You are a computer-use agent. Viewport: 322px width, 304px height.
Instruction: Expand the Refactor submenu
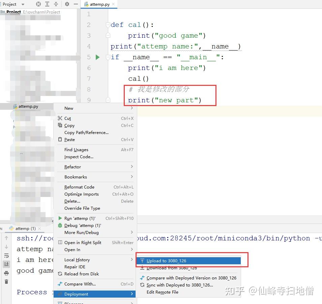(x=72, y=167)
